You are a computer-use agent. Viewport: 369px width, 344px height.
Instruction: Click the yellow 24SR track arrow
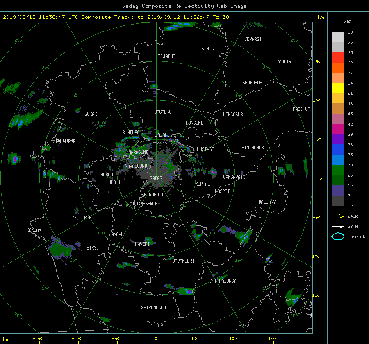coord(338,216)
